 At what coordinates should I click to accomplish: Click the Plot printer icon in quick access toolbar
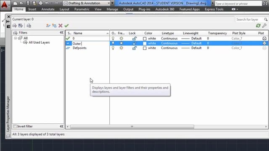tap(41, 3)
